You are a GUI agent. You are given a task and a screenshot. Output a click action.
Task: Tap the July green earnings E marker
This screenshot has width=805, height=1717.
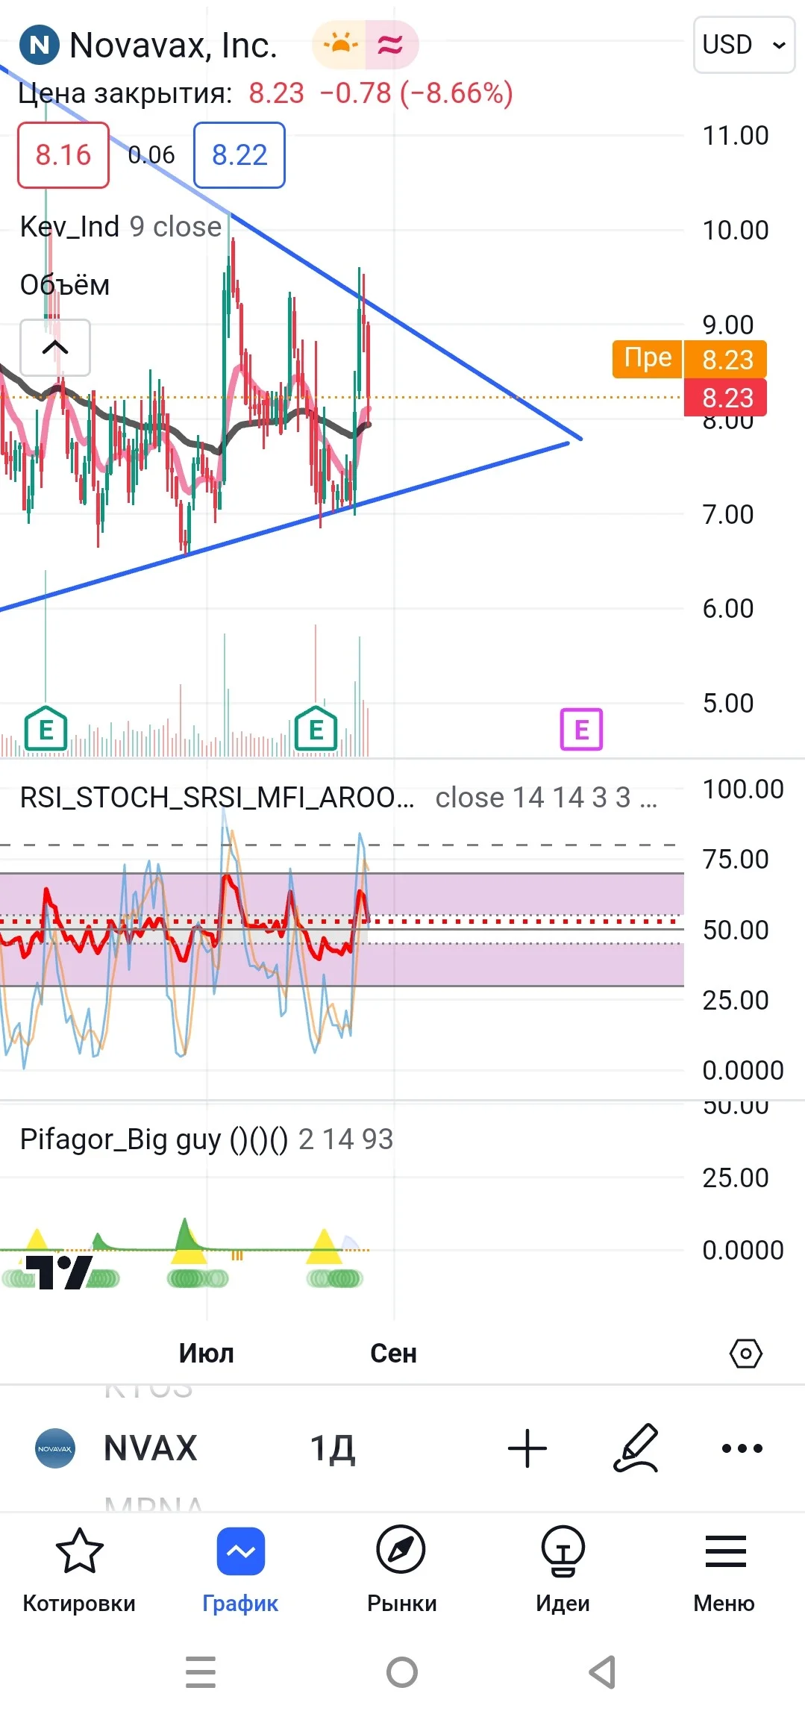(x=46, y=728)
